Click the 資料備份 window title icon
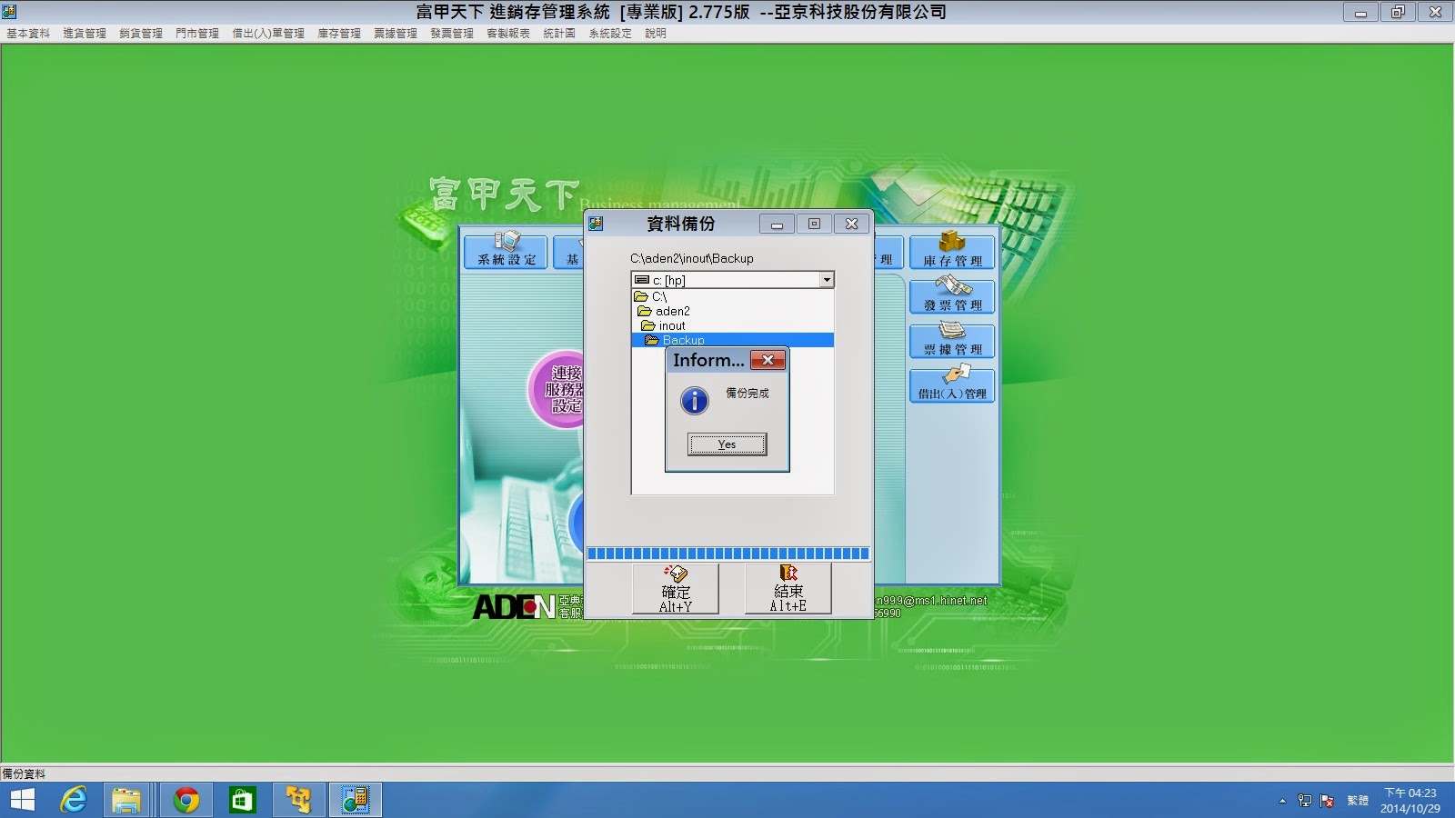This screenshot has height=818, width=1455. tap(596, 224)
